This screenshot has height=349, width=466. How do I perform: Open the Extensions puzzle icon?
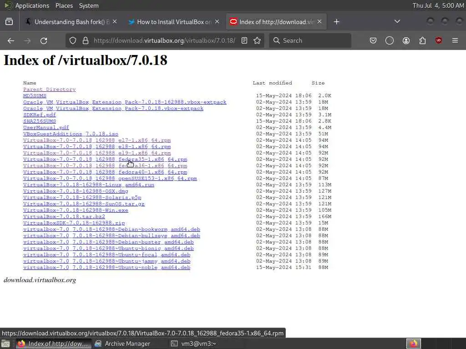pos(422,40)
